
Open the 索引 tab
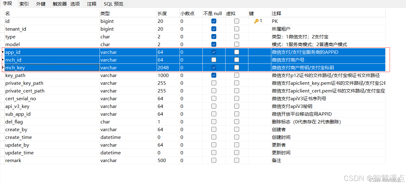pos(24,4)
